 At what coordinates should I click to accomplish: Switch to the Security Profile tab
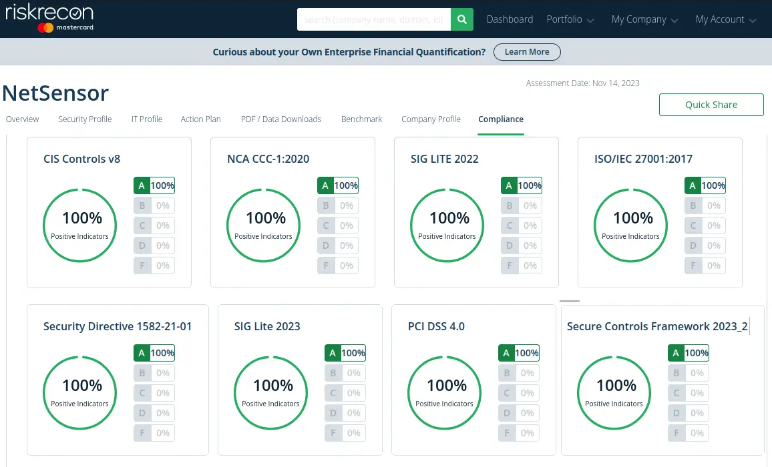(x=85, y=119)
